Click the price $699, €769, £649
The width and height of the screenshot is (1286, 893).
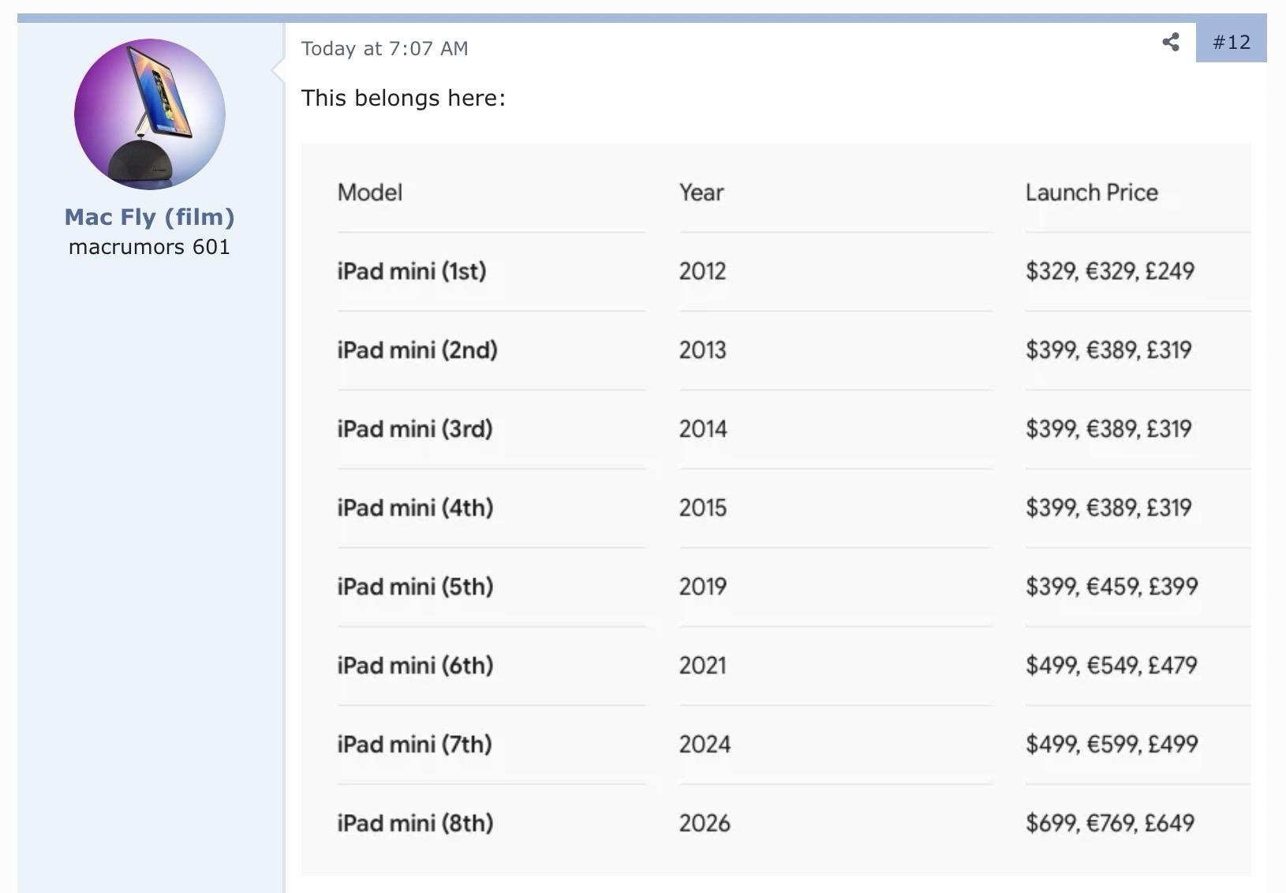(x=1110, y=824)
